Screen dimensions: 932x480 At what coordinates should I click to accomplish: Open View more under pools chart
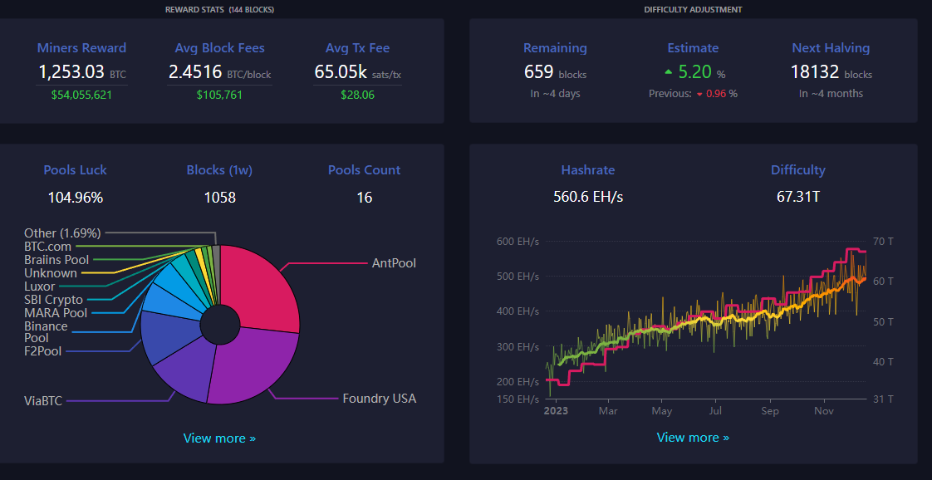219,438
